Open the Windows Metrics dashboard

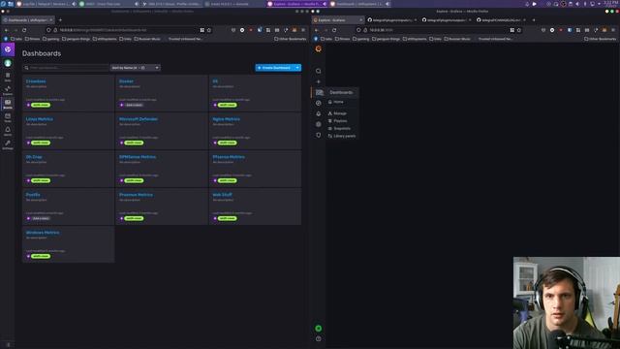43,233
